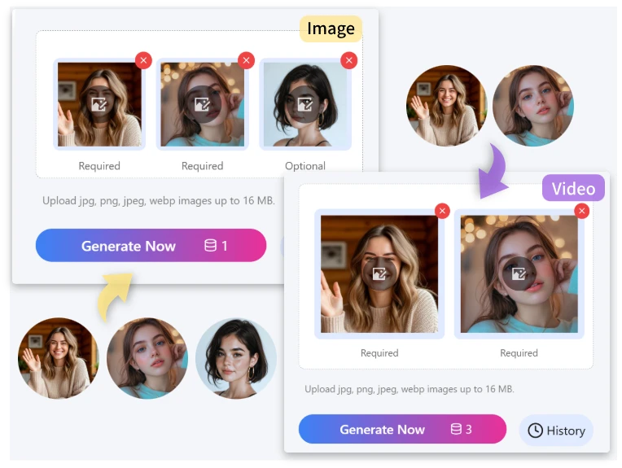This screenshot has width=622, height=468.
Task: Click upload format hint text in Image panel
Action: tap(158, 201)
